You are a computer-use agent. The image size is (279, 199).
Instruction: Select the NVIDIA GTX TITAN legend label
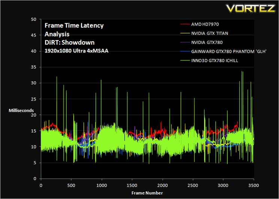210,33
